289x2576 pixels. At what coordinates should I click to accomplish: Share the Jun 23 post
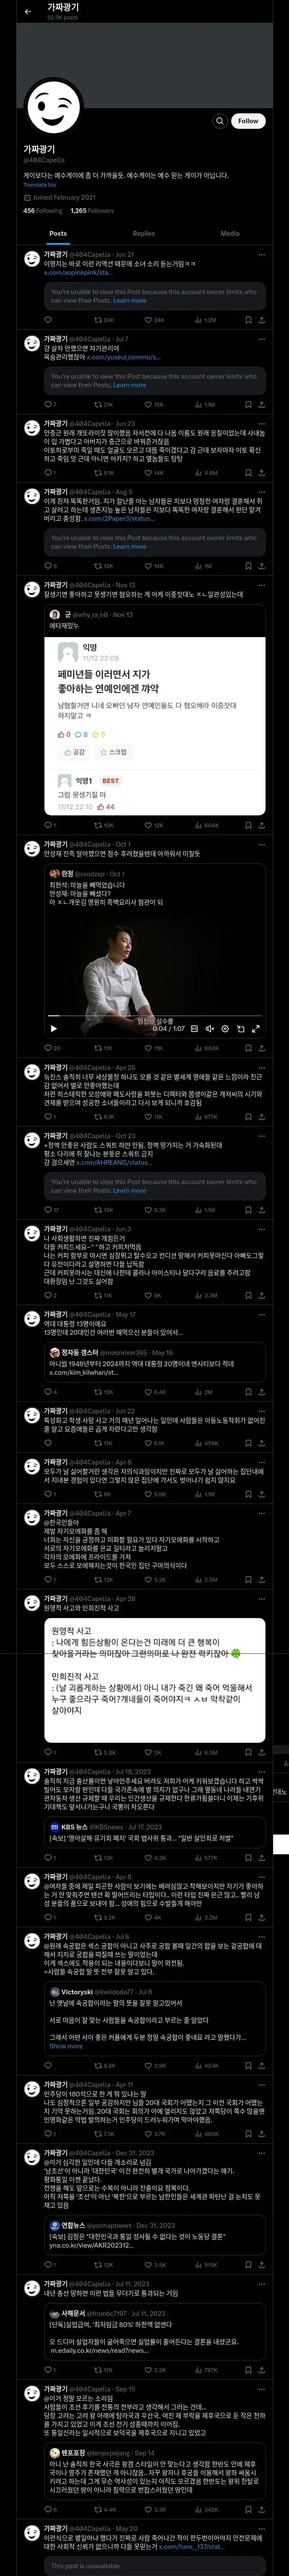click(x=261, y=473)
